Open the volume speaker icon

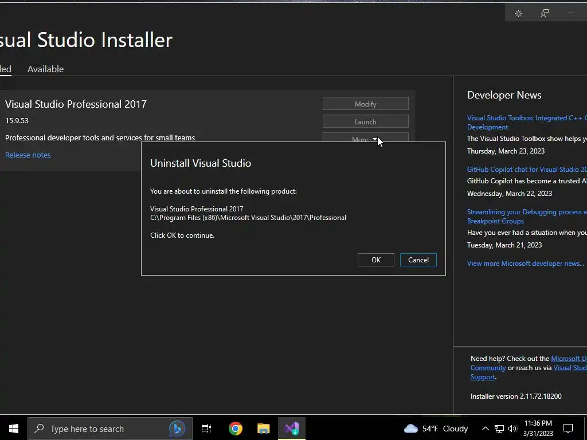512,429
